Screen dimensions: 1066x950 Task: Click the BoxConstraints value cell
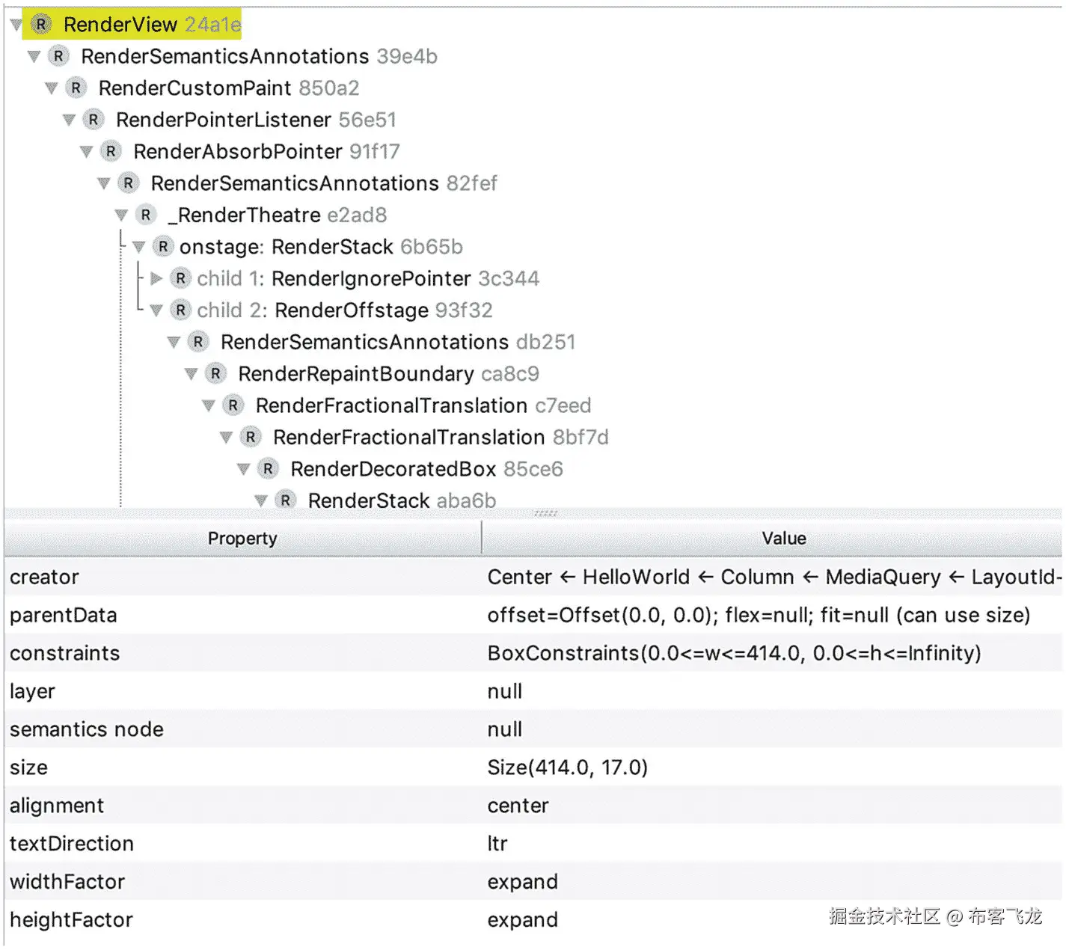pos(734,653)
